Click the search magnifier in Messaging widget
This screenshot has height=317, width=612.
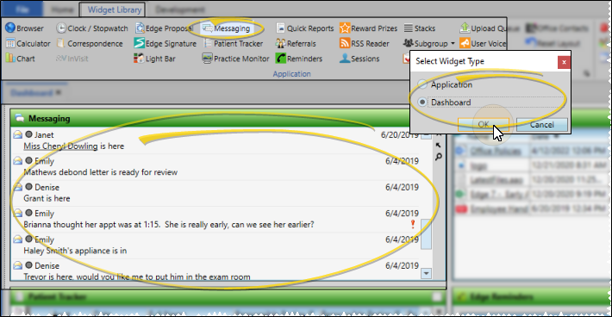[x=439, y=157]
